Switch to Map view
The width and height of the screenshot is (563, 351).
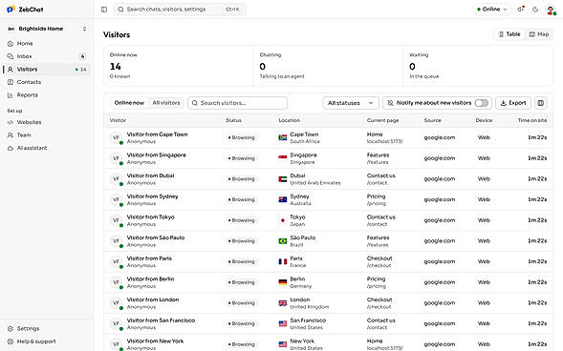click(x=538, y=34)
